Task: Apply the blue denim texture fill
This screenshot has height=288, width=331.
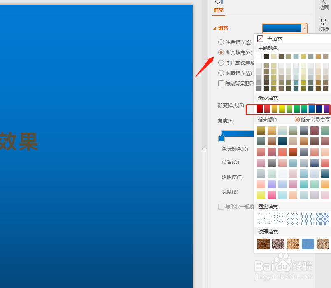Action: tap(308, 244)
